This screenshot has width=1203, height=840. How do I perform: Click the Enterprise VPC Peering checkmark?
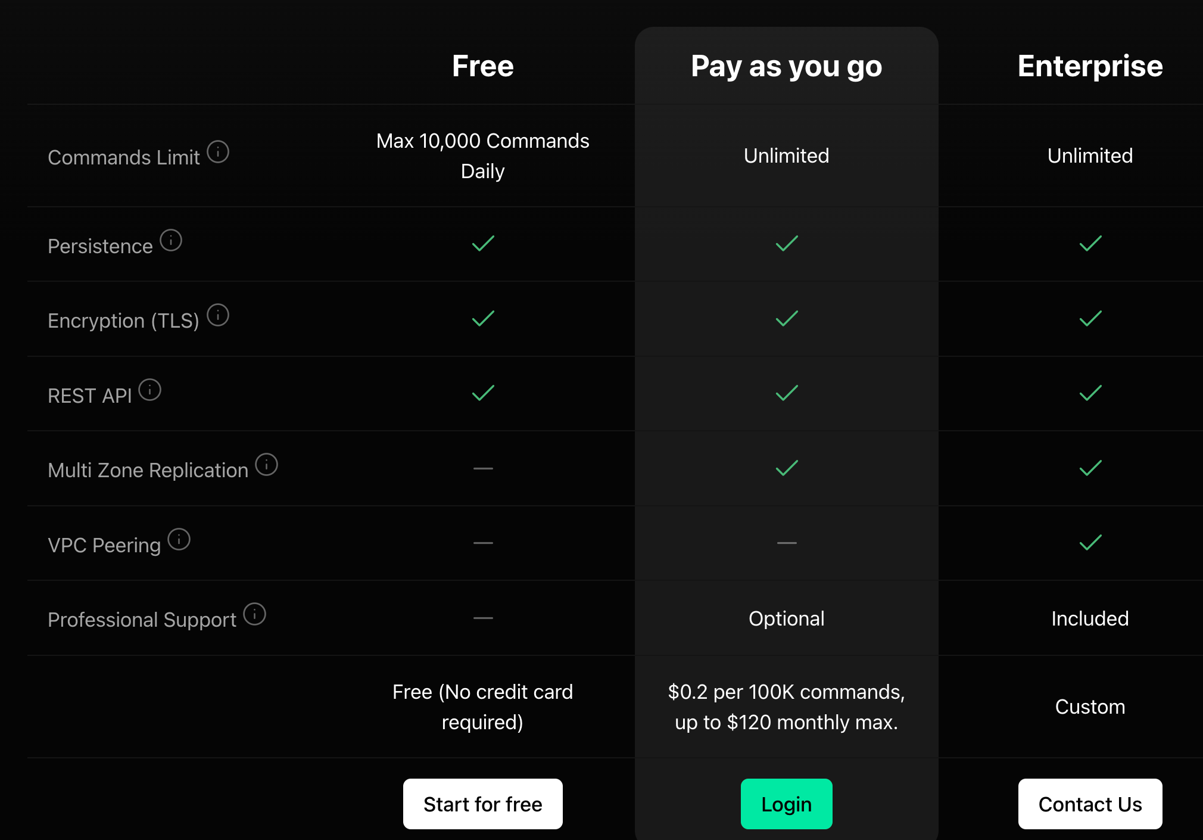point(1090,543)
